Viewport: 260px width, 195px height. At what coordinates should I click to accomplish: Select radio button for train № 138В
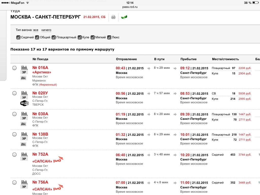[14, 134]
